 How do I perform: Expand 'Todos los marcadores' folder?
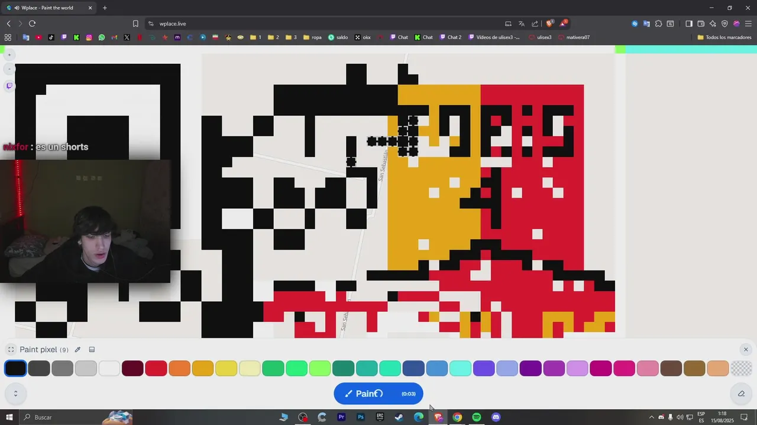pos(724,37)
